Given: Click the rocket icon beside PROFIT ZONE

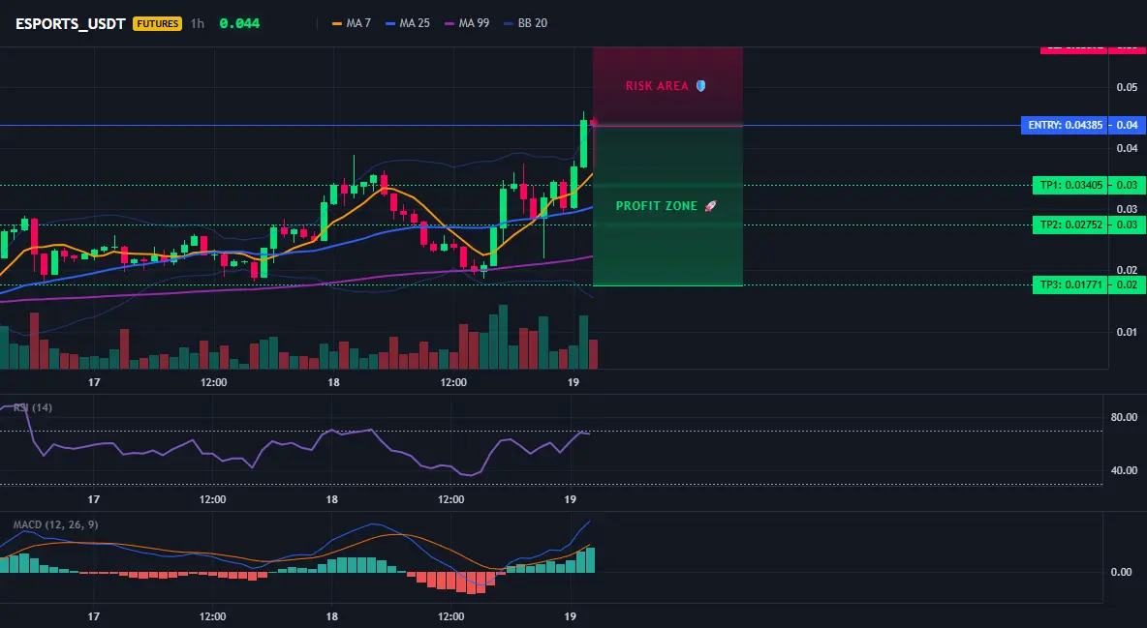Looking at the screenshot, I should point(710,206).
